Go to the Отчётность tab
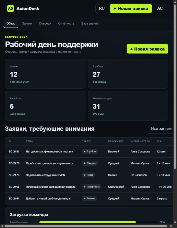 pos(66,23)
